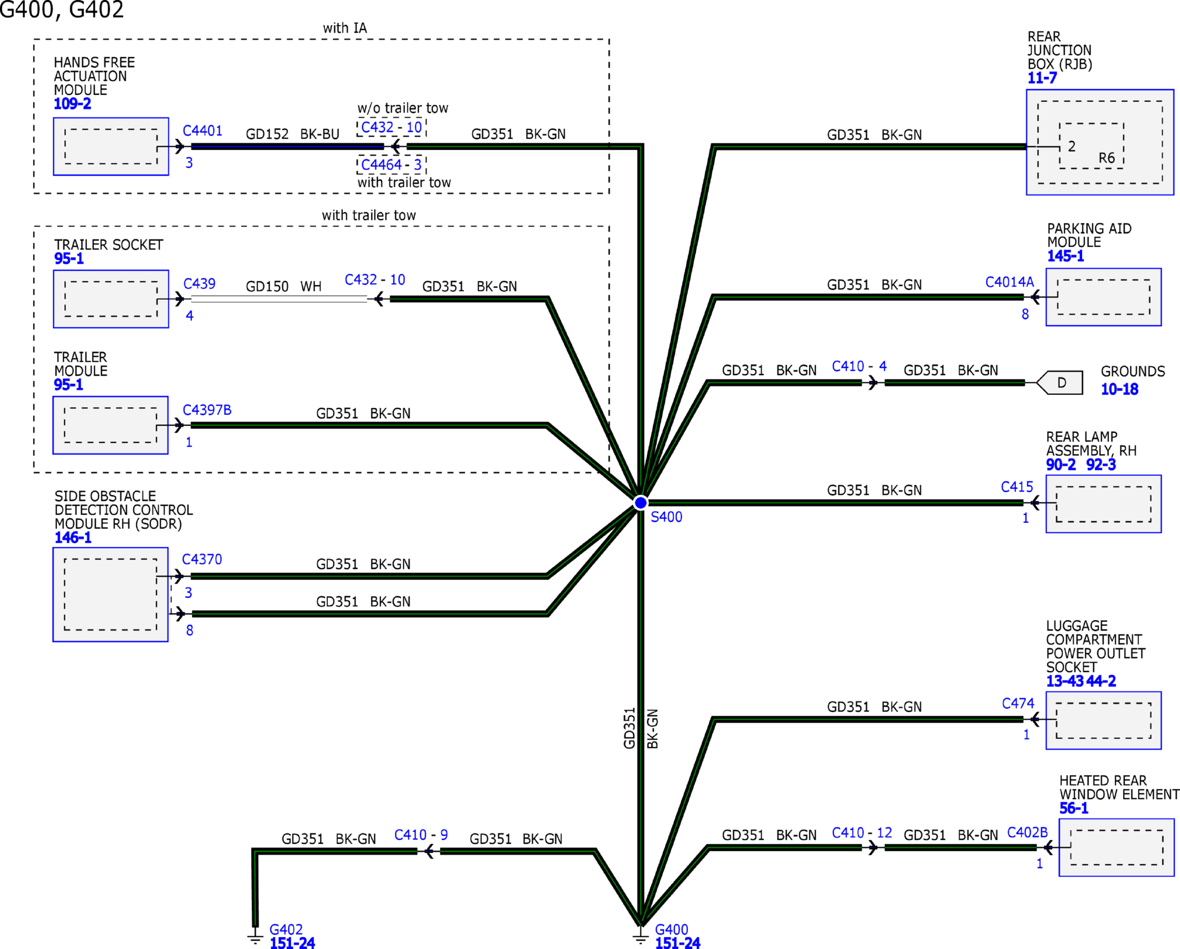This screenshot has width=1180, height=949.
Task: Select the Parking Aid Module component box
Action: 1103,297
